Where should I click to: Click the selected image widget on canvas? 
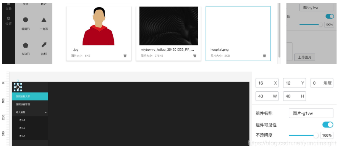(x=18, y=87)
